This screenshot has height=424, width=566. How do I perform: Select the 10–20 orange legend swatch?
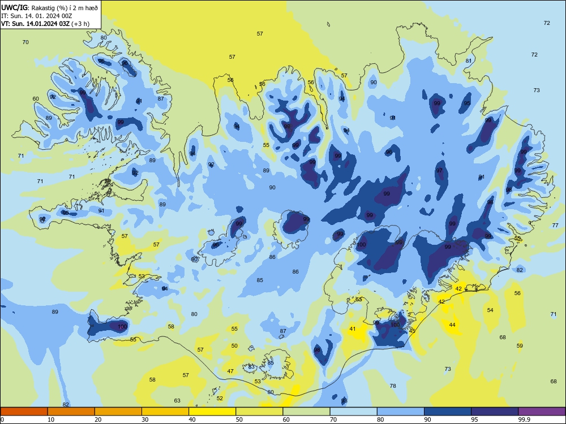point(71,412)
